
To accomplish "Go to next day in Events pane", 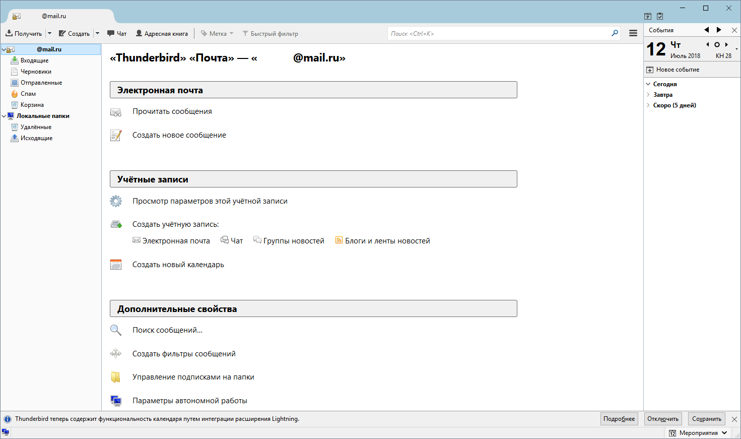I will click(726, 45).
